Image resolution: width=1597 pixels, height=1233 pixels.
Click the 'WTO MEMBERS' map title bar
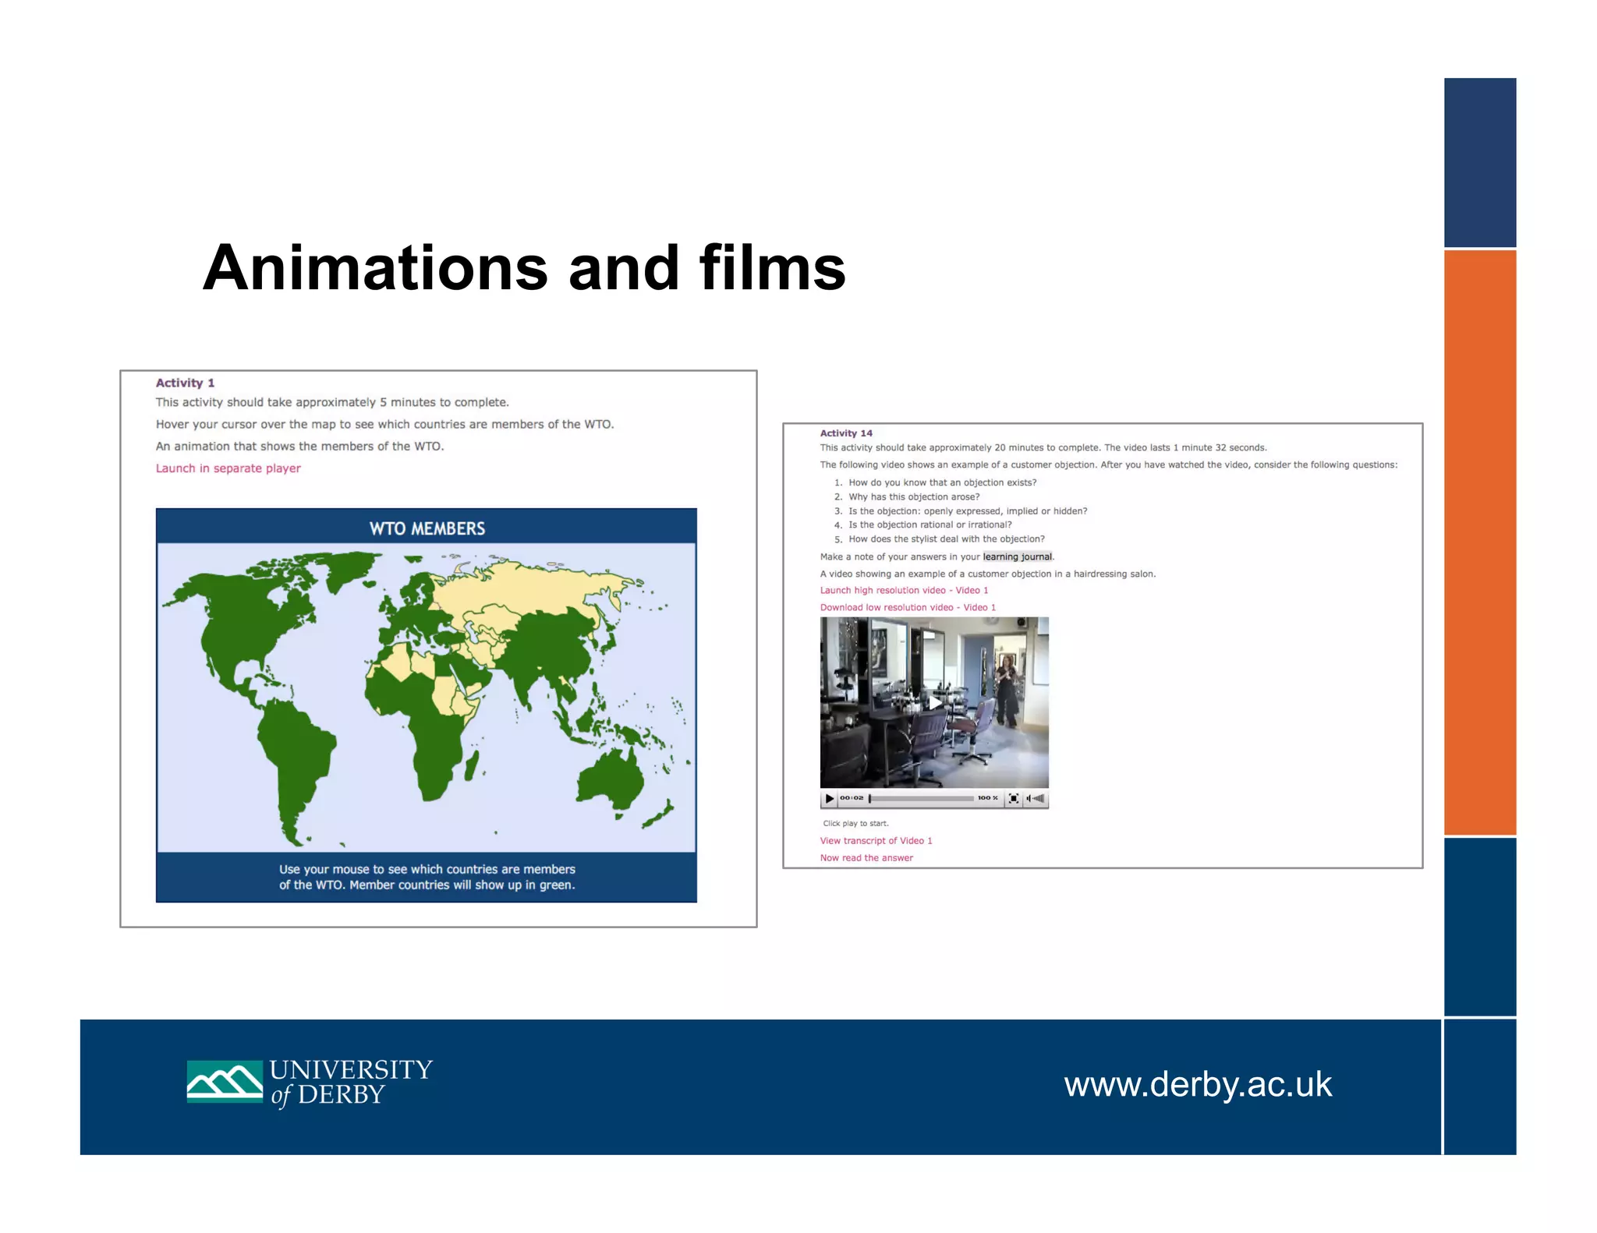427,528
